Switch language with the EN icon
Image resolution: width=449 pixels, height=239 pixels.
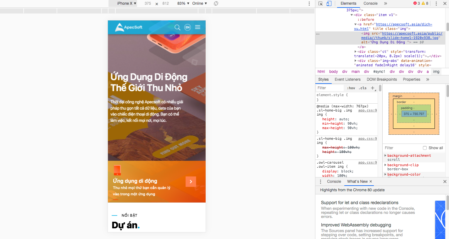[x=187, y=27]
